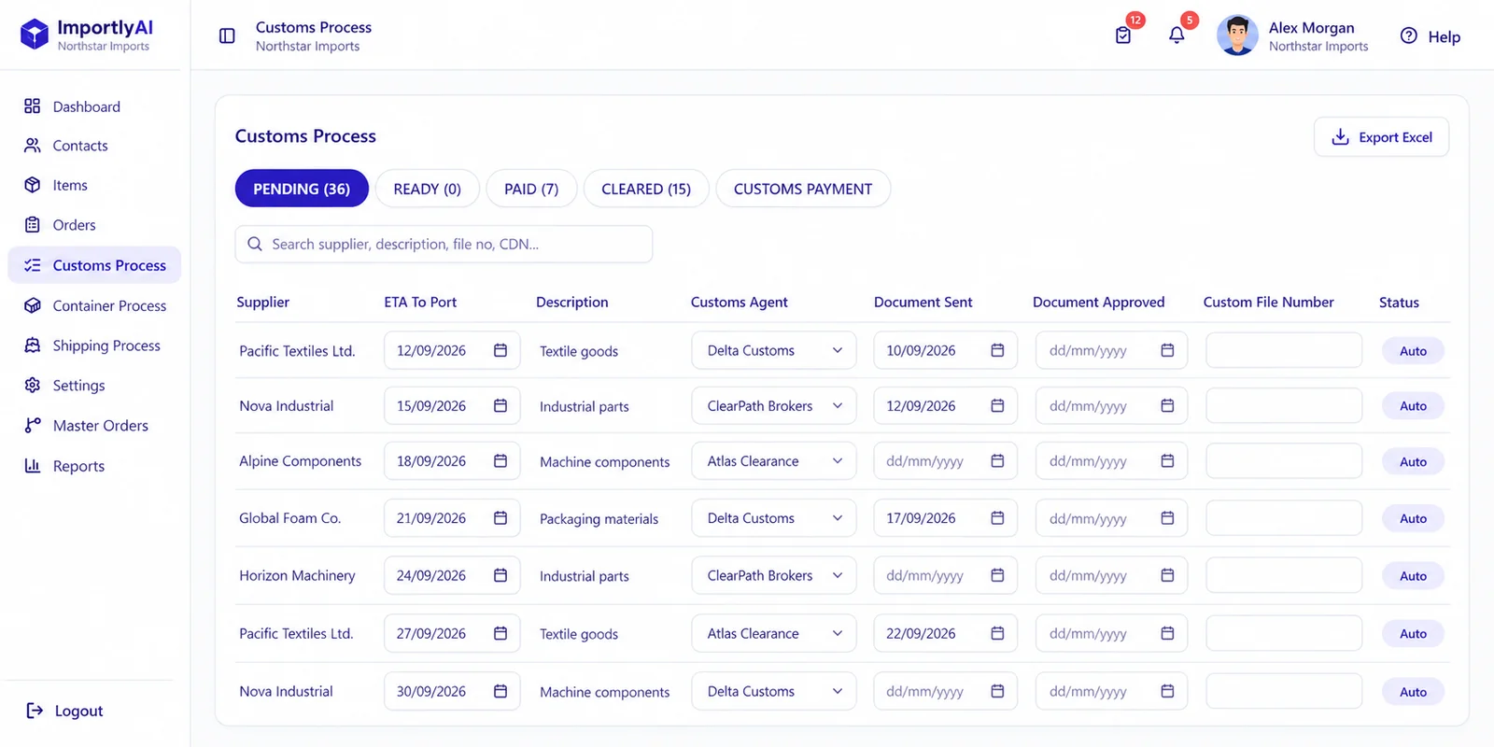Click Custom File Number field in Global Foam Co. row
1494x747 pixels.
tap(1284, 518)
